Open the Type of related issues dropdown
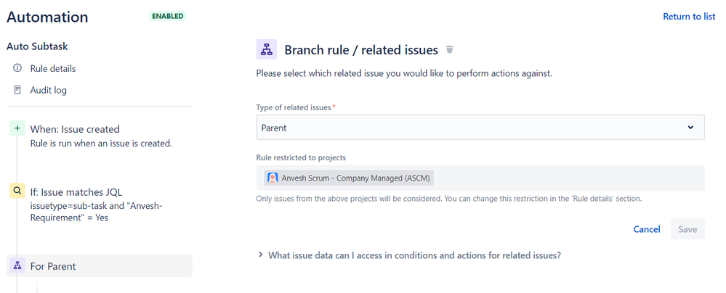726x293 pixels. click(480, 127)
